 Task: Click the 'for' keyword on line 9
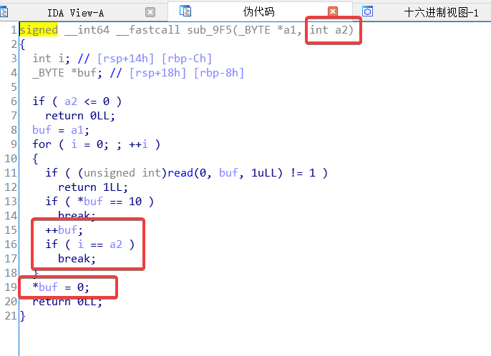[42, 144]
